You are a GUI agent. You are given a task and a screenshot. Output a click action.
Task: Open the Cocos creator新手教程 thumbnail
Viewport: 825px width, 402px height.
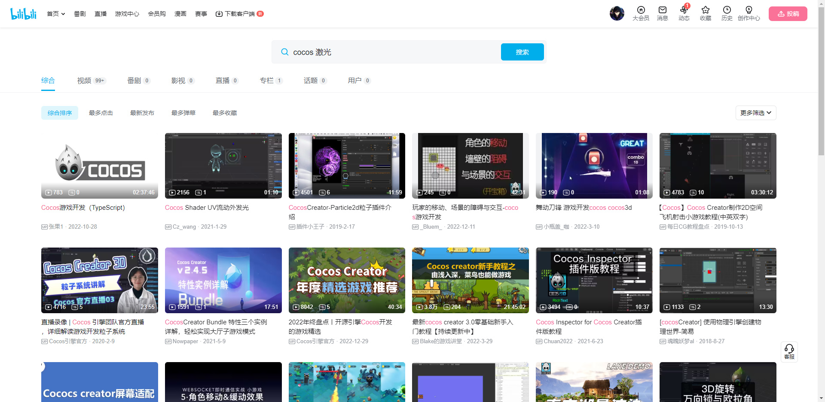[x=471, y=280]
